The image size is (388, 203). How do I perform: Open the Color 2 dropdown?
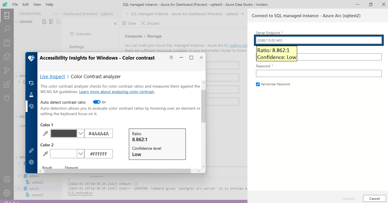click(81, 154)
